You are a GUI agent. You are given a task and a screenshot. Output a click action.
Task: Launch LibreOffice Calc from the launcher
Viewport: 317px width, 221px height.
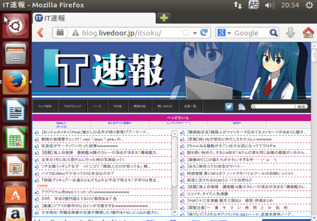[15, 138]
